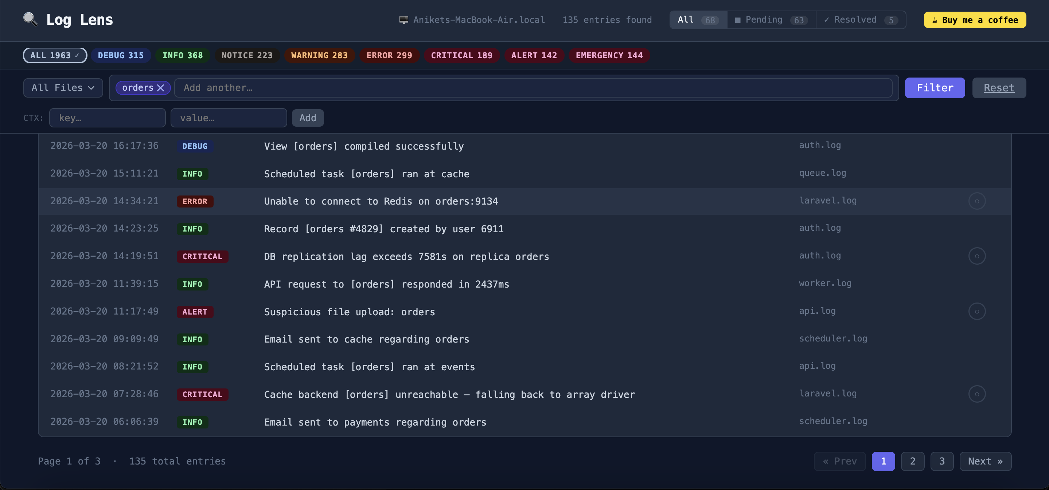1049x490 pixels.
Task: Click the square icon inside the Pending tab
Action: 738,20
